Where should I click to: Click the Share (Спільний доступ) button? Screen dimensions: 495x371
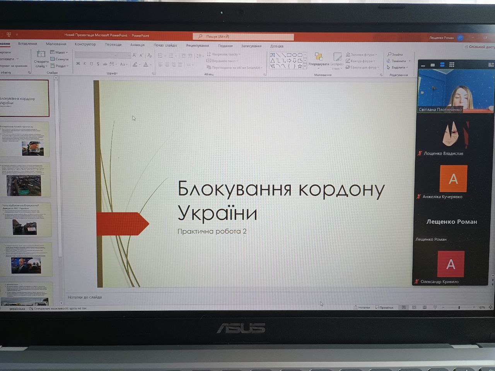click(480, 47)
